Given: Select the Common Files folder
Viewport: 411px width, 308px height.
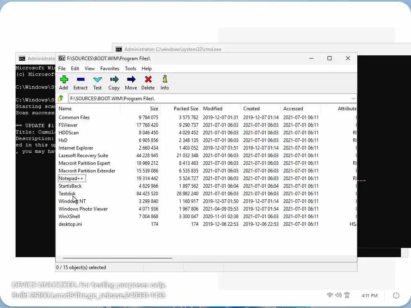Looking at the screenshot, I should 74,118.
